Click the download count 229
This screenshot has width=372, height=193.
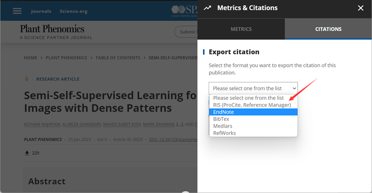tap(36, 153)
